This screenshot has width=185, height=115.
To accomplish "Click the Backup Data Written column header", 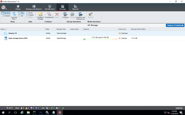I will 140,29.
